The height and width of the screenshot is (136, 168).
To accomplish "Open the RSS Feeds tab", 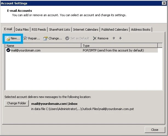I will (x=39, y=30).
